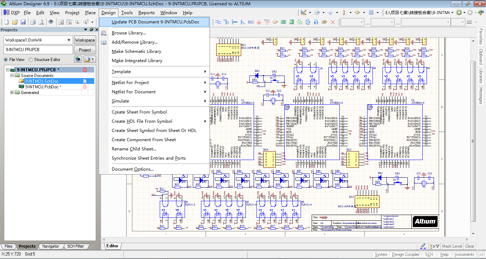Place Device Sheet Symbol icon

300,22
